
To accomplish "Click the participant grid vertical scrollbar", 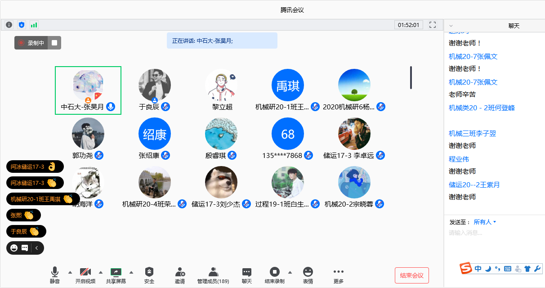I will (411, 77).
